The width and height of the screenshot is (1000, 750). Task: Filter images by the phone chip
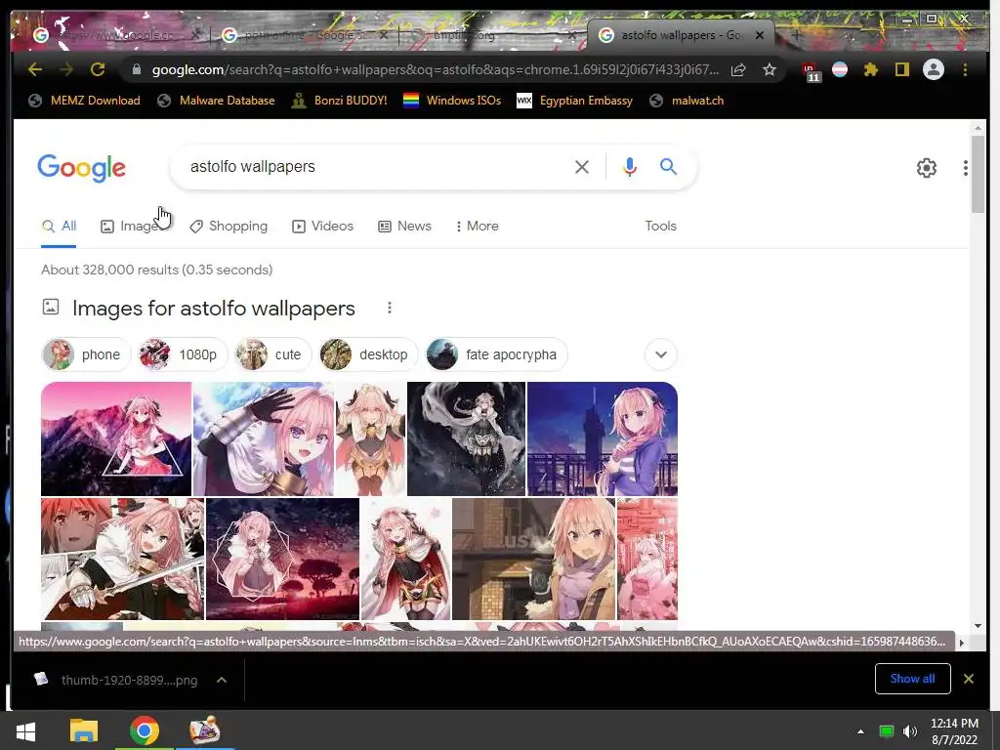86,354
